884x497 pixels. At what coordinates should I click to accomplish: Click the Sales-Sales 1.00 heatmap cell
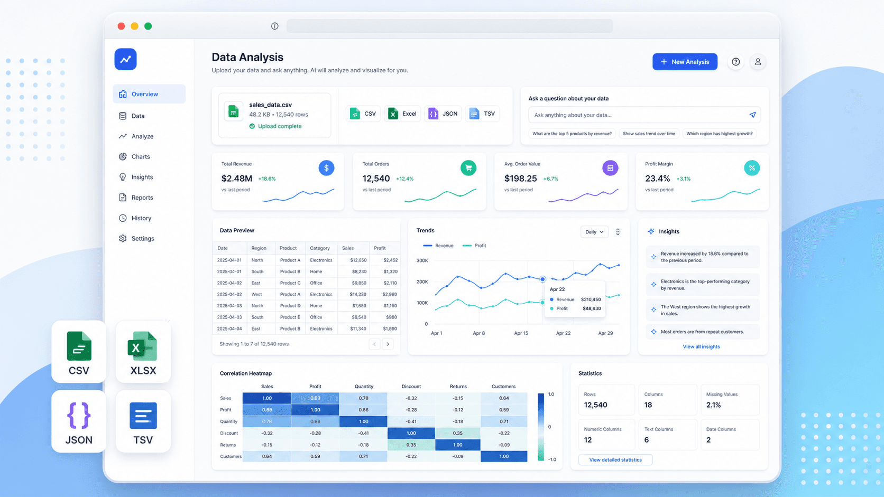point(267,398)
